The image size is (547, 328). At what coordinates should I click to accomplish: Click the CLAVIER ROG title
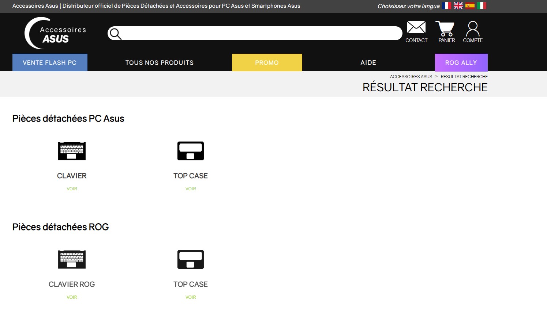72,284
